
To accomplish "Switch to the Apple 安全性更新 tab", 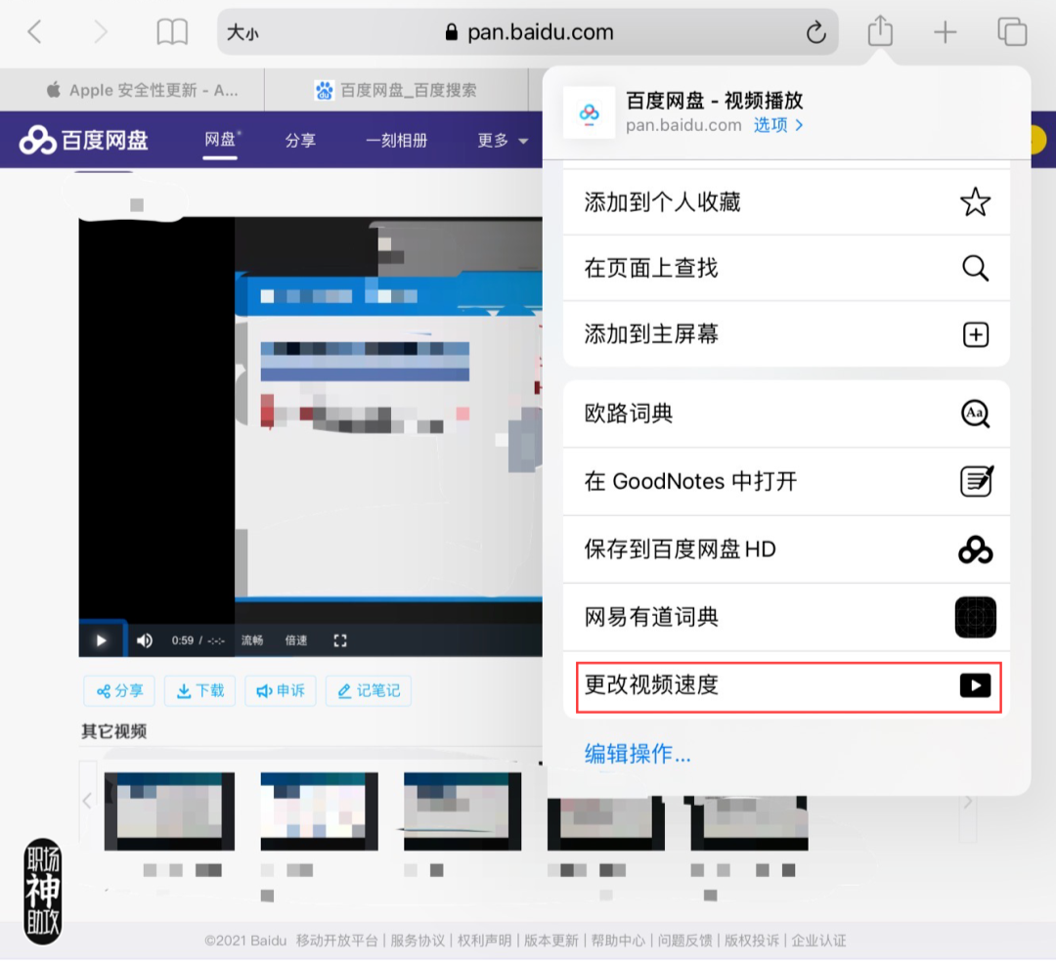I will pos(142,90).
